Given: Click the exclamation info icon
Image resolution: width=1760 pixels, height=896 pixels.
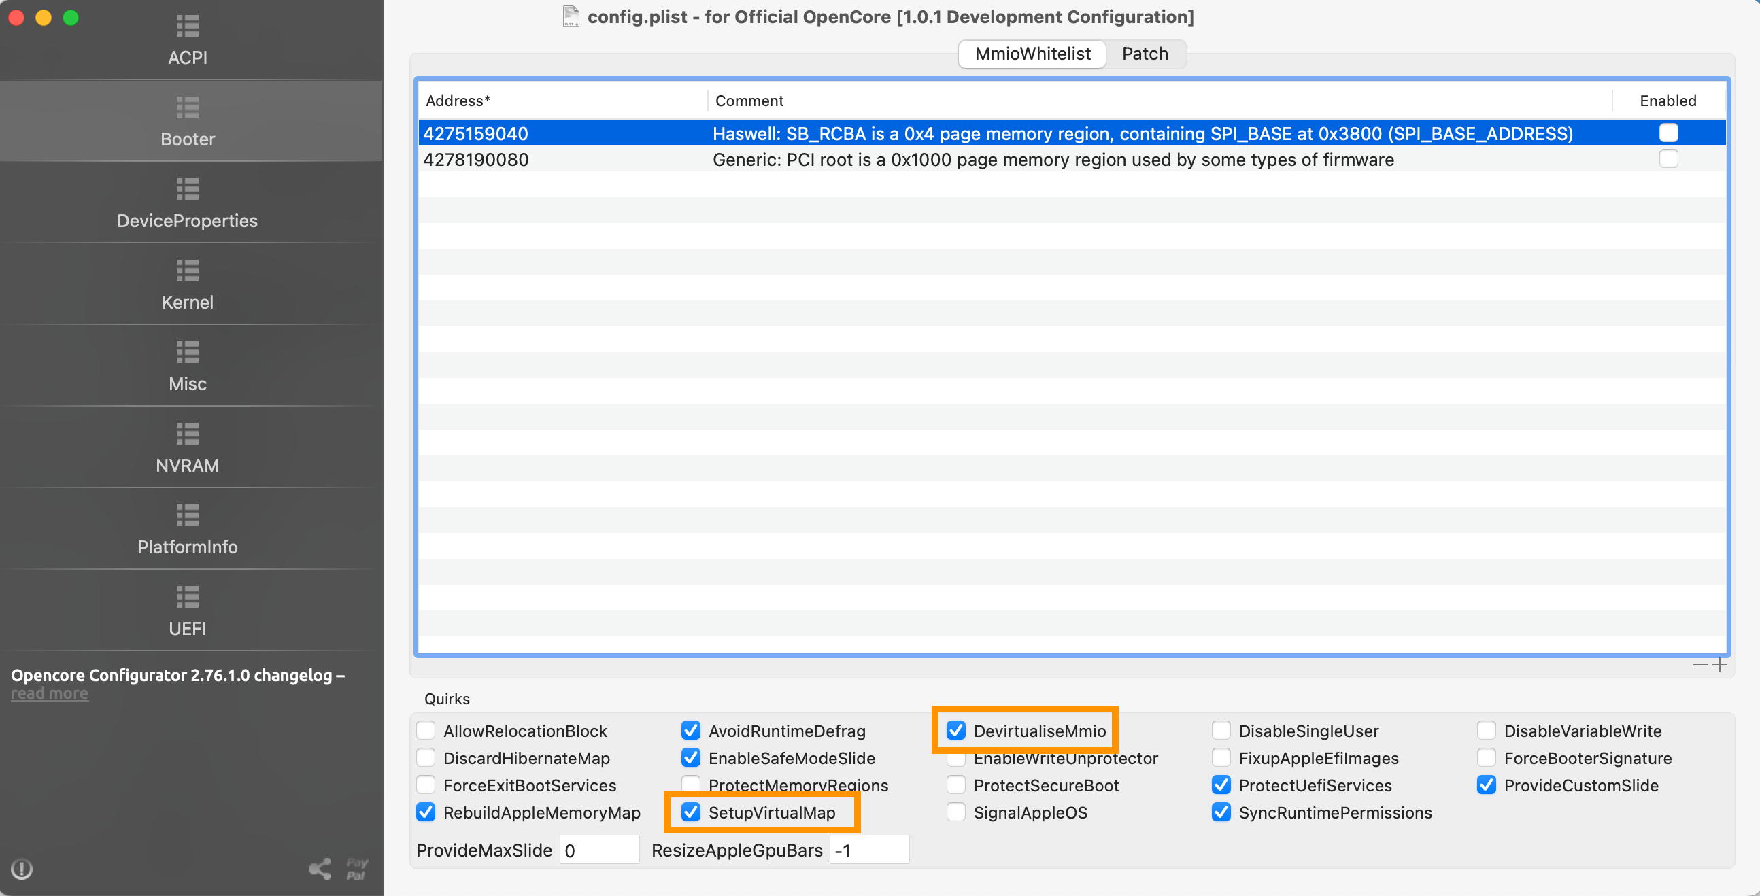Looking at the screenshot, I should pos(22,869).
